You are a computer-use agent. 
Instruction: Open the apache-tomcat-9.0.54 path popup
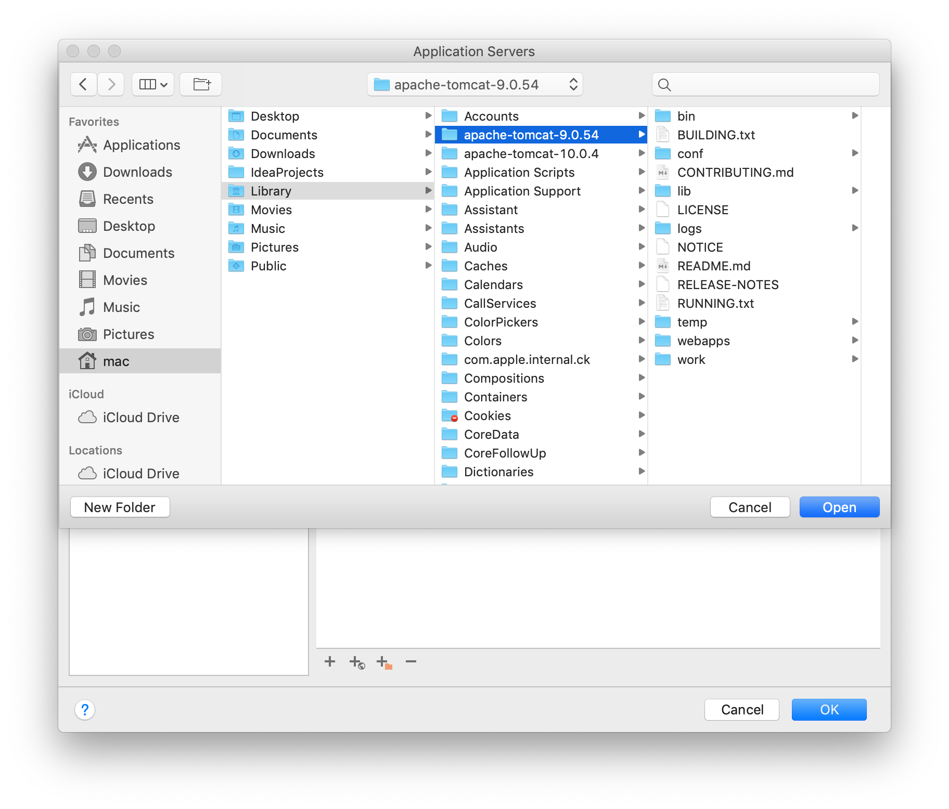tap(474, 84)
